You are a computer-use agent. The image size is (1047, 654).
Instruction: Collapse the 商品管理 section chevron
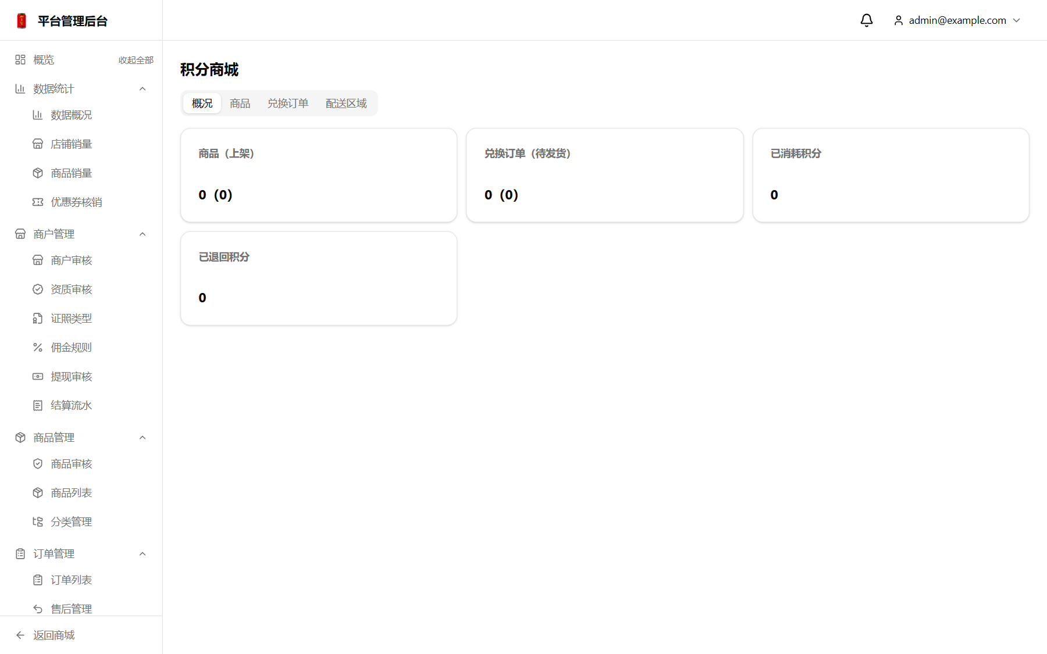[143, 437]
